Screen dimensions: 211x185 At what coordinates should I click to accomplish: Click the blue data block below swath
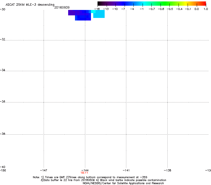pos(83,18)
